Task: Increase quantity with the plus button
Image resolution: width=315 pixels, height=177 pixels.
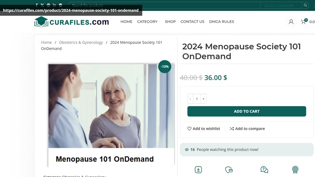Action: 203,99
